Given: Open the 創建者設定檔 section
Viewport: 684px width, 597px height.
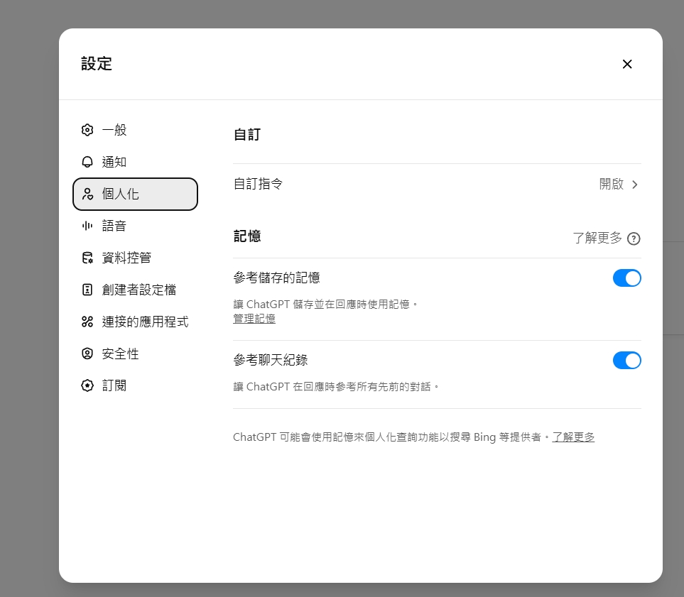Looking at the screenshot, I should pyautogui.click(x=135, y=290).
